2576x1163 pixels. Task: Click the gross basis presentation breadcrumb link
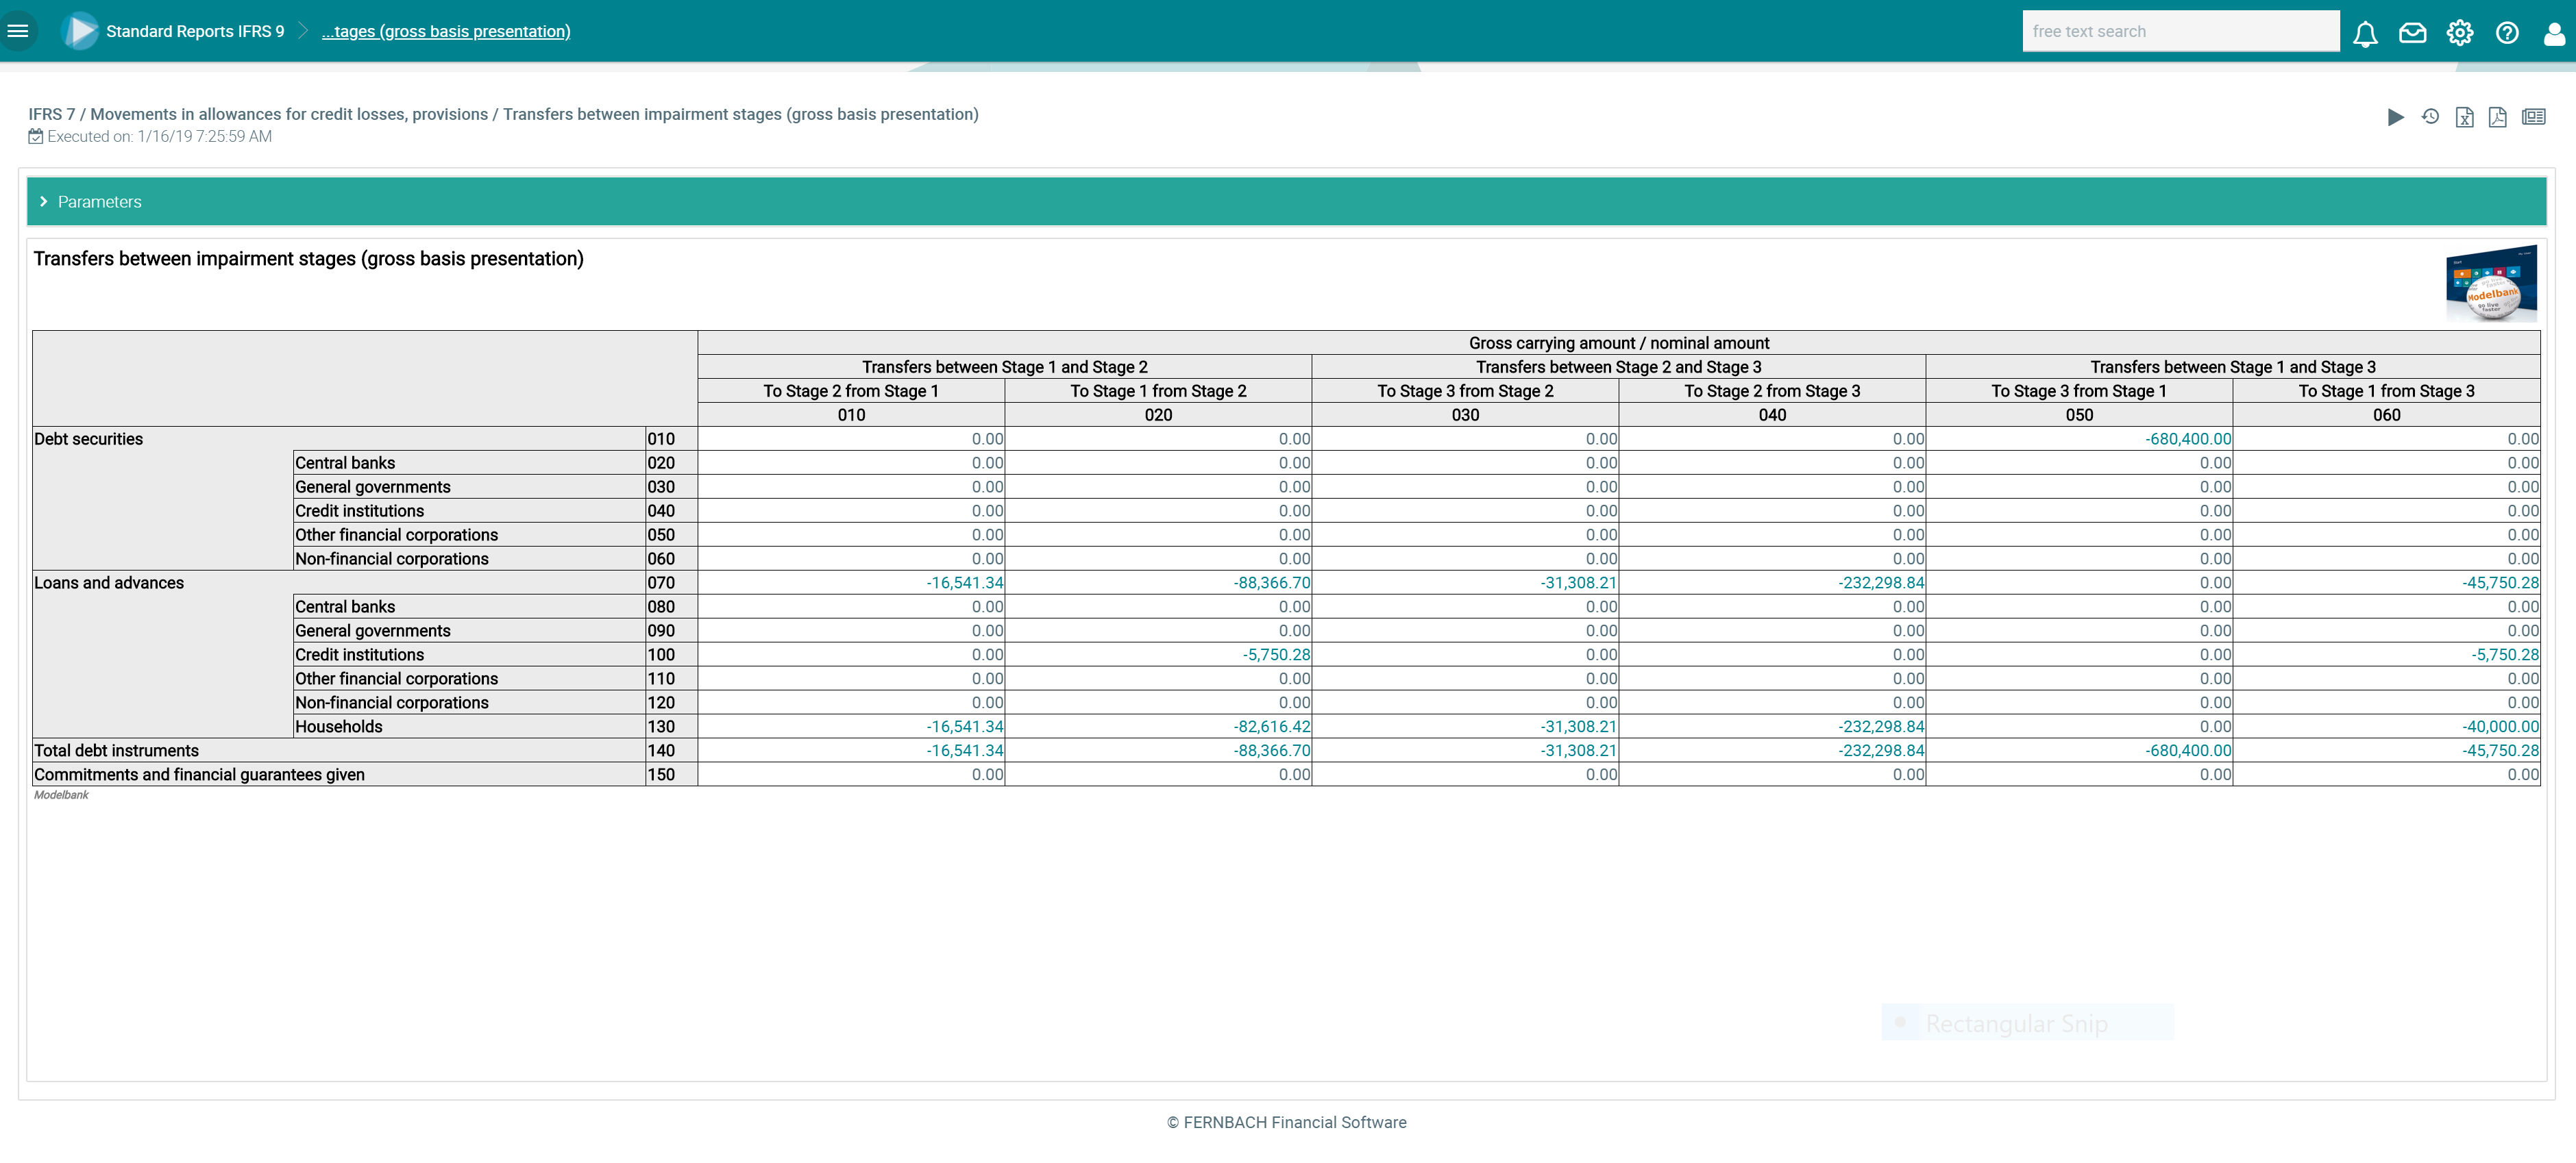(x=446, y=31)
